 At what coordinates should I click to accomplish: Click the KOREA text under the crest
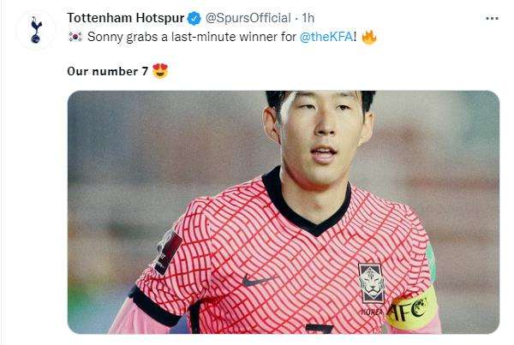coord(372,312)
